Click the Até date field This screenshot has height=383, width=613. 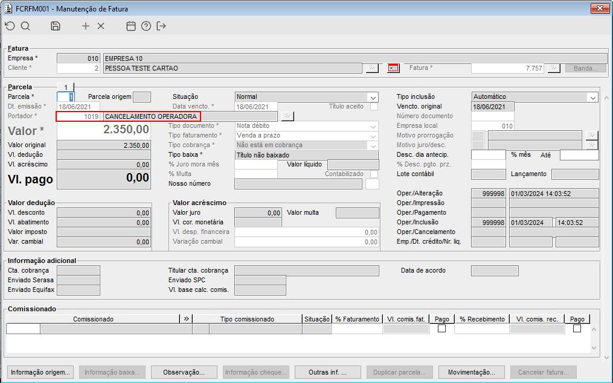[579, 155]
